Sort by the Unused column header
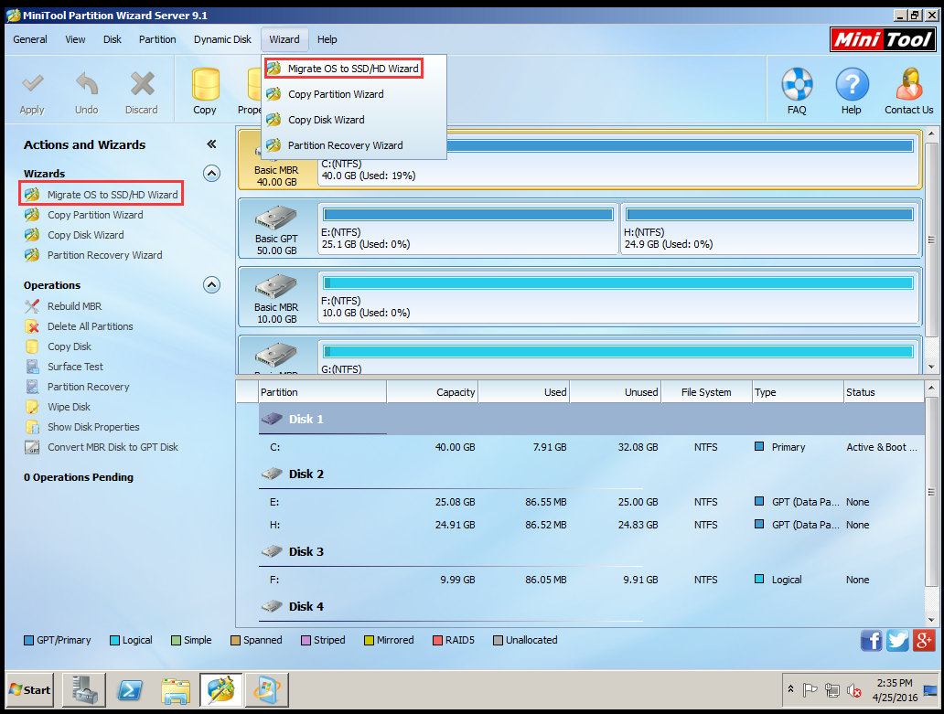Image resolution: width=944 pixels, height=714 pixels. (616, 392)
